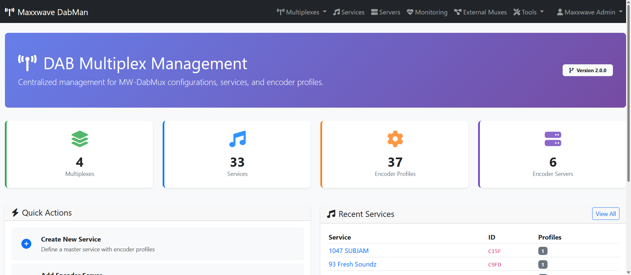
Task: Open the Maxxwave DabMan brand link
Action: coord(46,12)
